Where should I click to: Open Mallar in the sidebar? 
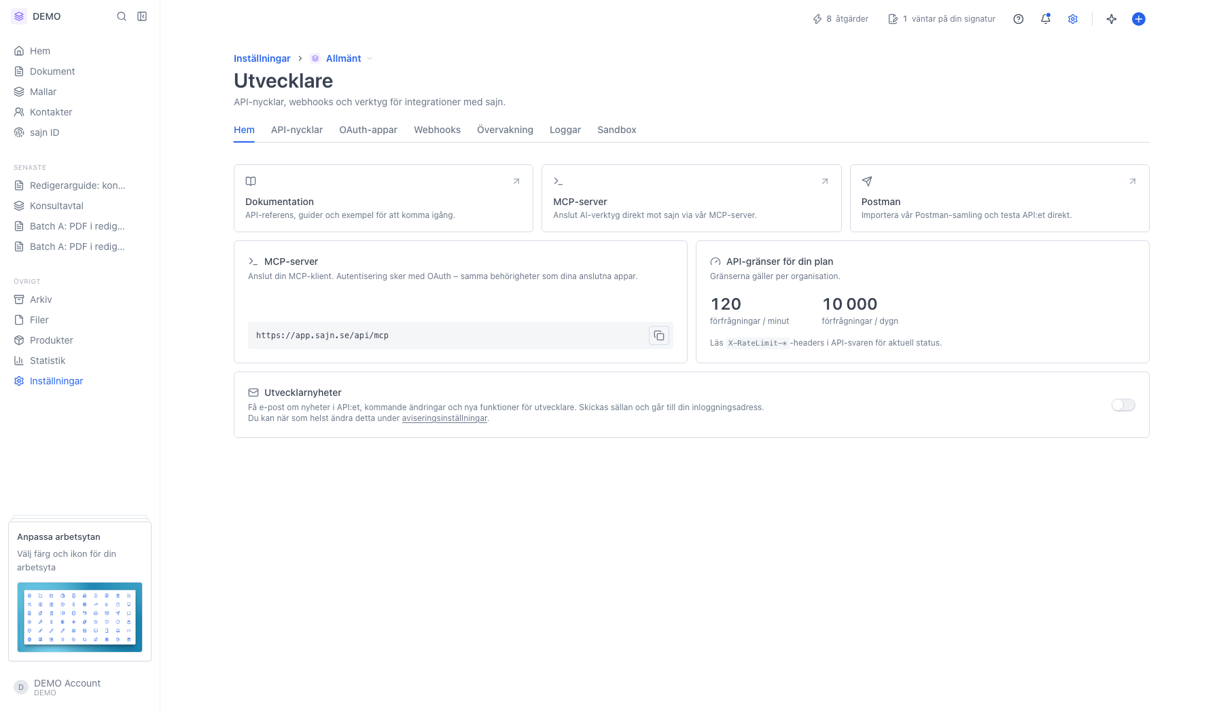tap(79, 92)
